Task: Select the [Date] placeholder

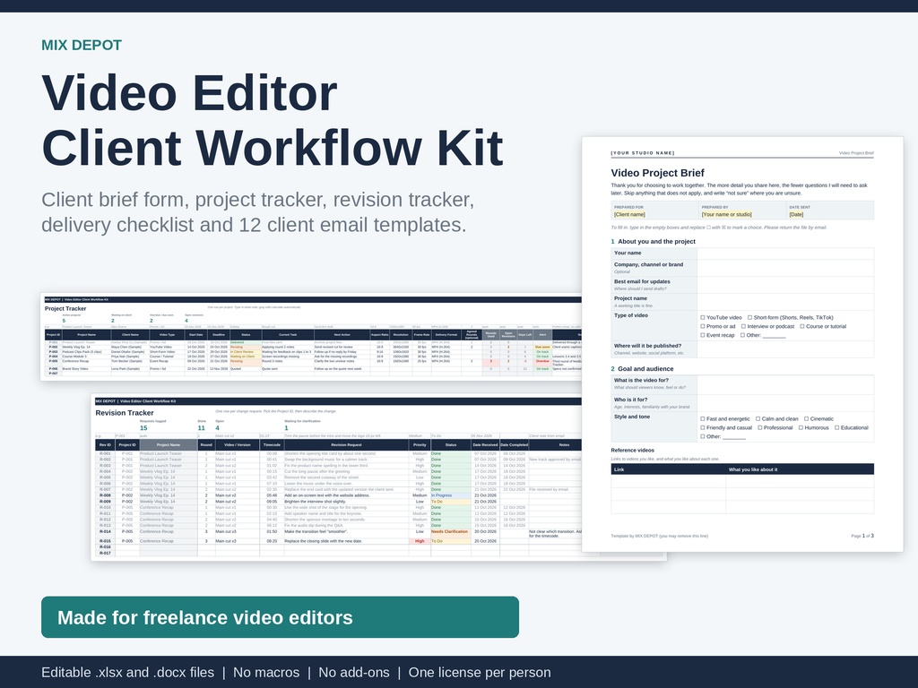Action: click(x=796, y=215)
